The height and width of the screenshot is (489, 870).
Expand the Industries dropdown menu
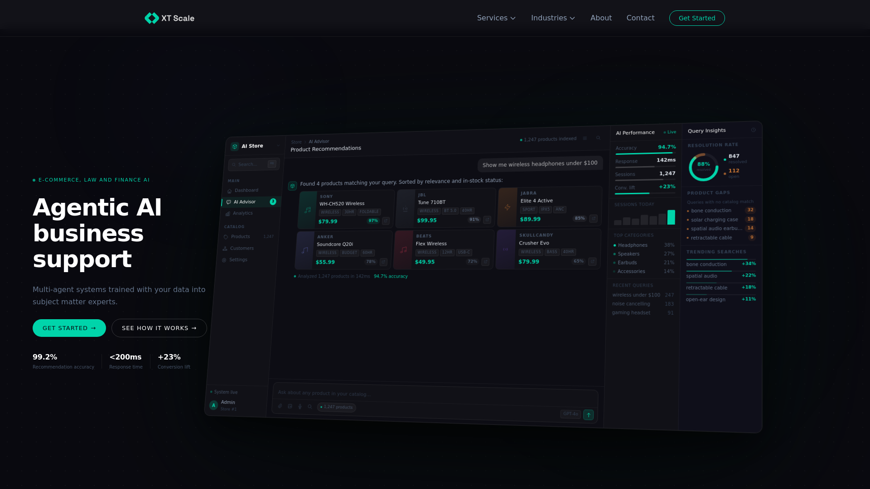coord(553,18)
